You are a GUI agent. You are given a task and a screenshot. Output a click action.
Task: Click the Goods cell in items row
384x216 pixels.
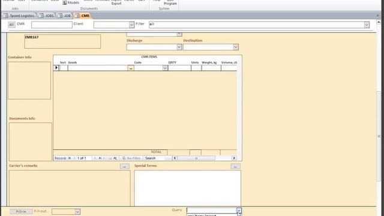click(98, 68)
